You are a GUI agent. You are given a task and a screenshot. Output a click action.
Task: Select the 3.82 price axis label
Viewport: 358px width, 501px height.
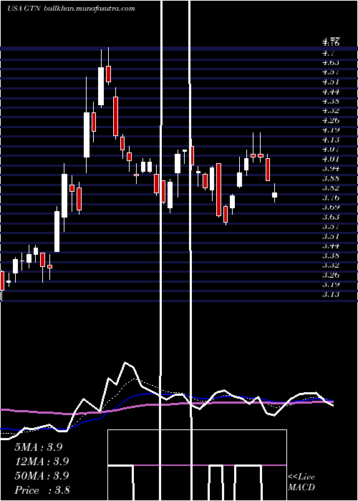(331, 188)
